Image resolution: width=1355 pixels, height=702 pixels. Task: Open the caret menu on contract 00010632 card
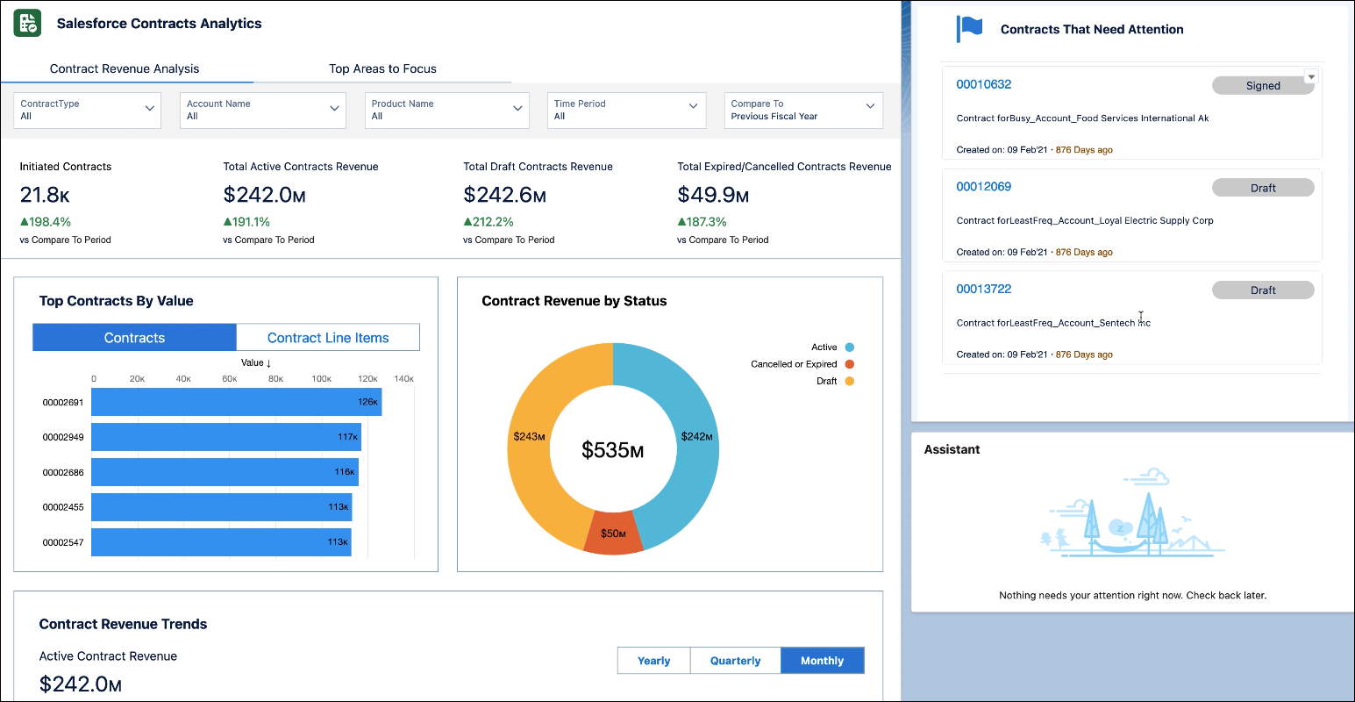tap(1310, 76)
